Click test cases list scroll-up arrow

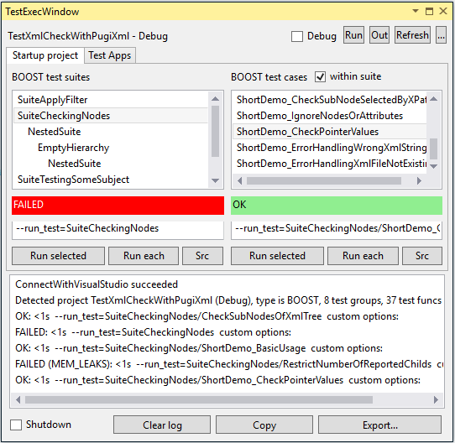[433, 99]
